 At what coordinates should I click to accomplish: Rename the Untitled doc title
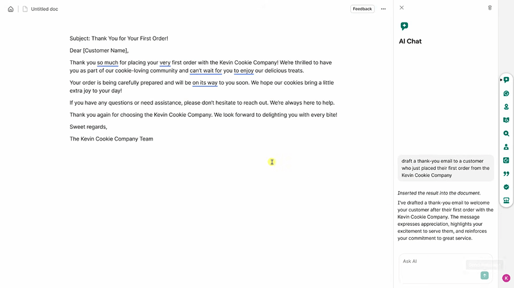[x=44, y=9]
